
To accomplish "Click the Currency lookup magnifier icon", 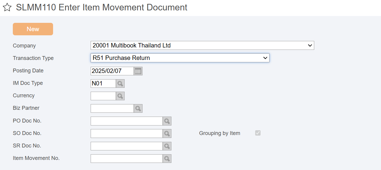I will 120,96.
